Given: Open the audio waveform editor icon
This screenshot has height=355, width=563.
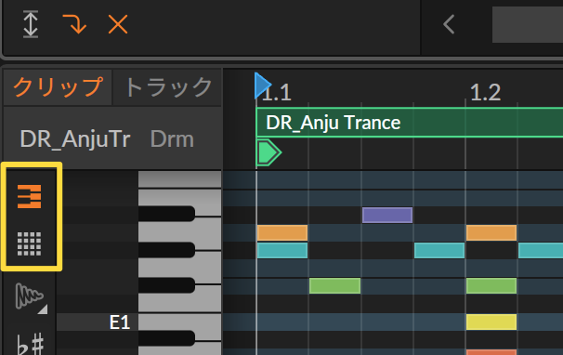Looking at the screenshot, I should coord(30,297).
